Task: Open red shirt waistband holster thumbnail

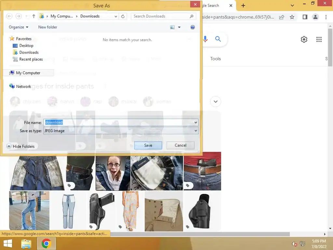Action: tap(202, 171)
